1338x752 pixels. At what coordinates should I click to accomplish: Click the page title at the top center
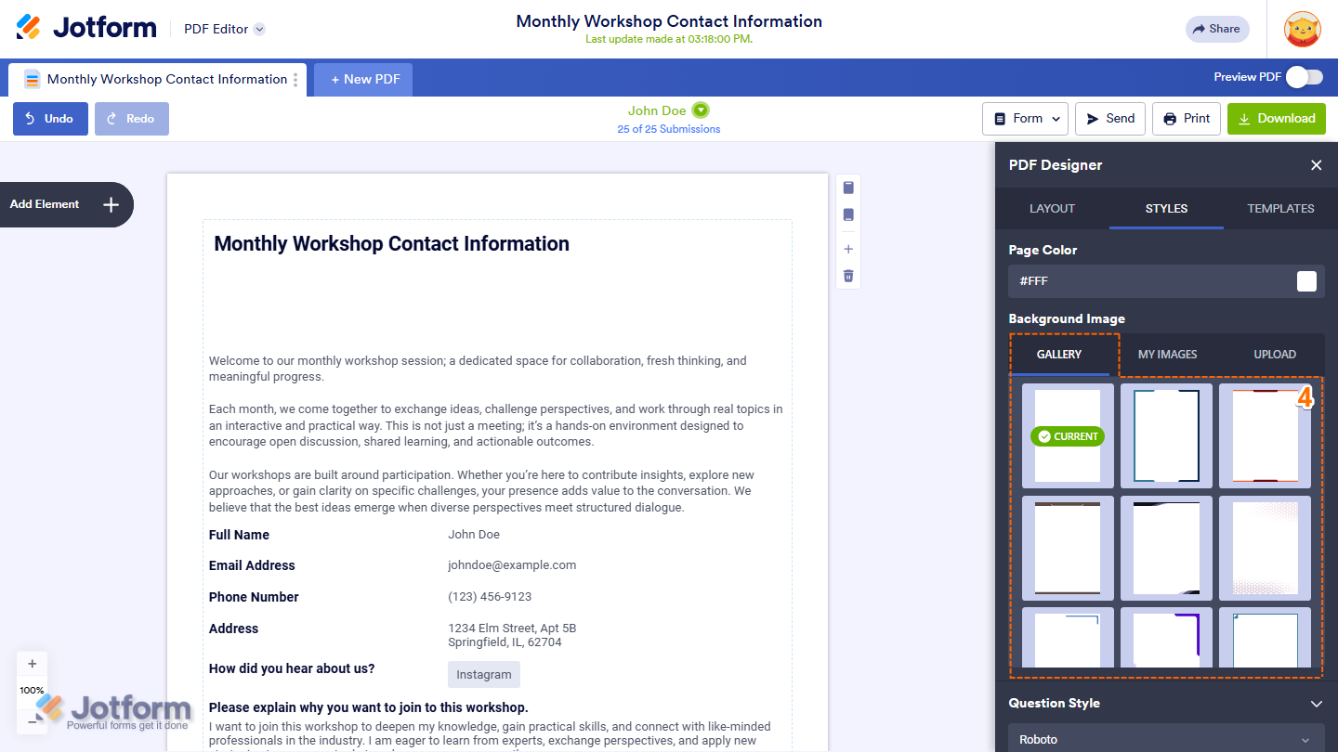pyautogui.click(x=669, y=21)
